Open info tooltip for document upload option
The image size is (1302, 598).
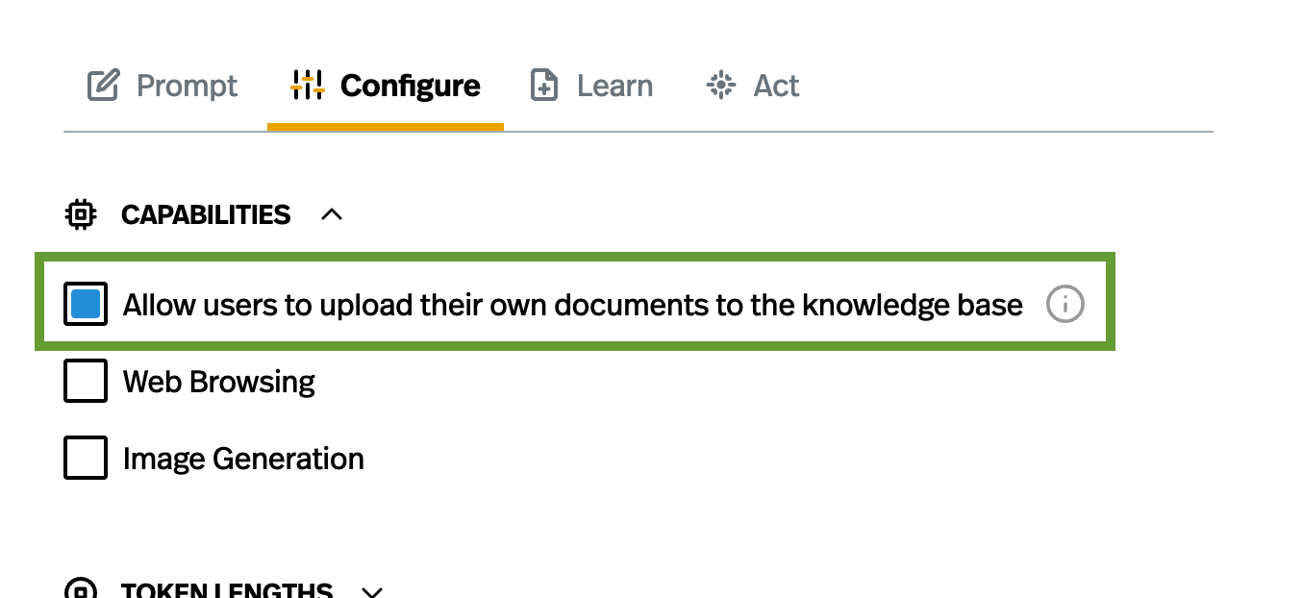tap(1064, 305)
